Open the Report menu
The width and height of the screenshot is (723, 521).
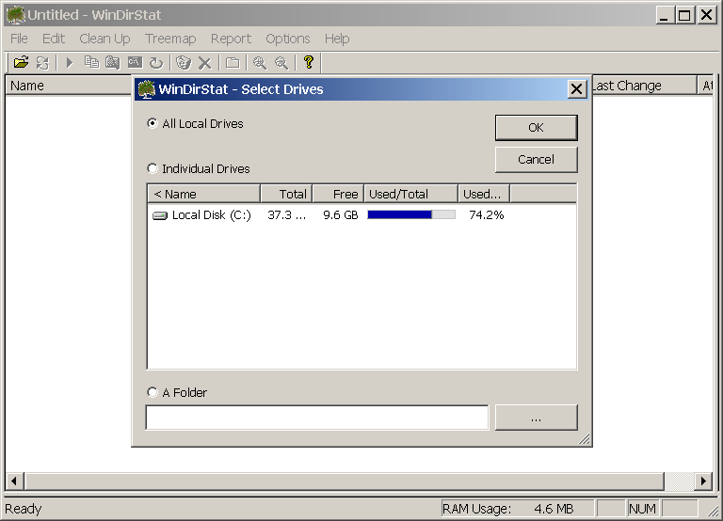(231, 39)
